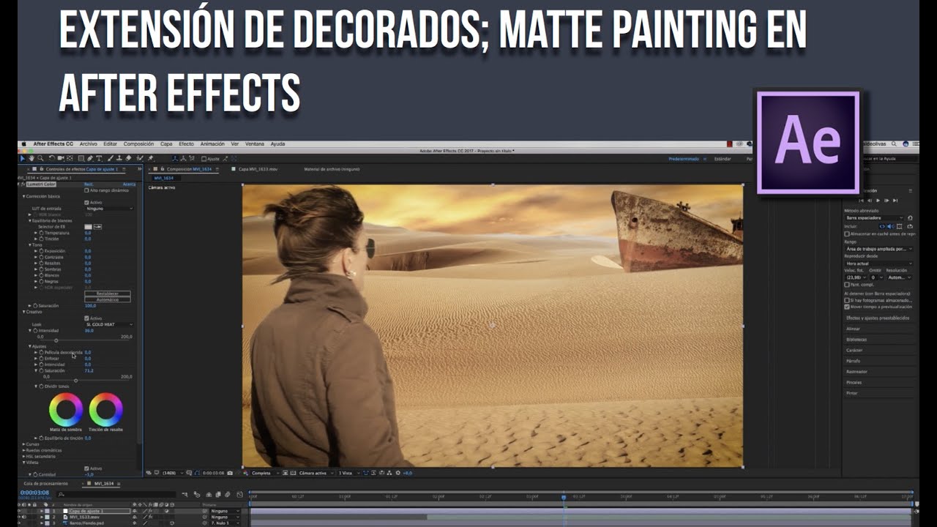Image resolution: width=937 pixels, height=527 pixels.
Task: Open Reproducir desde Hora actual dropdown
Action: click(878, 263)
